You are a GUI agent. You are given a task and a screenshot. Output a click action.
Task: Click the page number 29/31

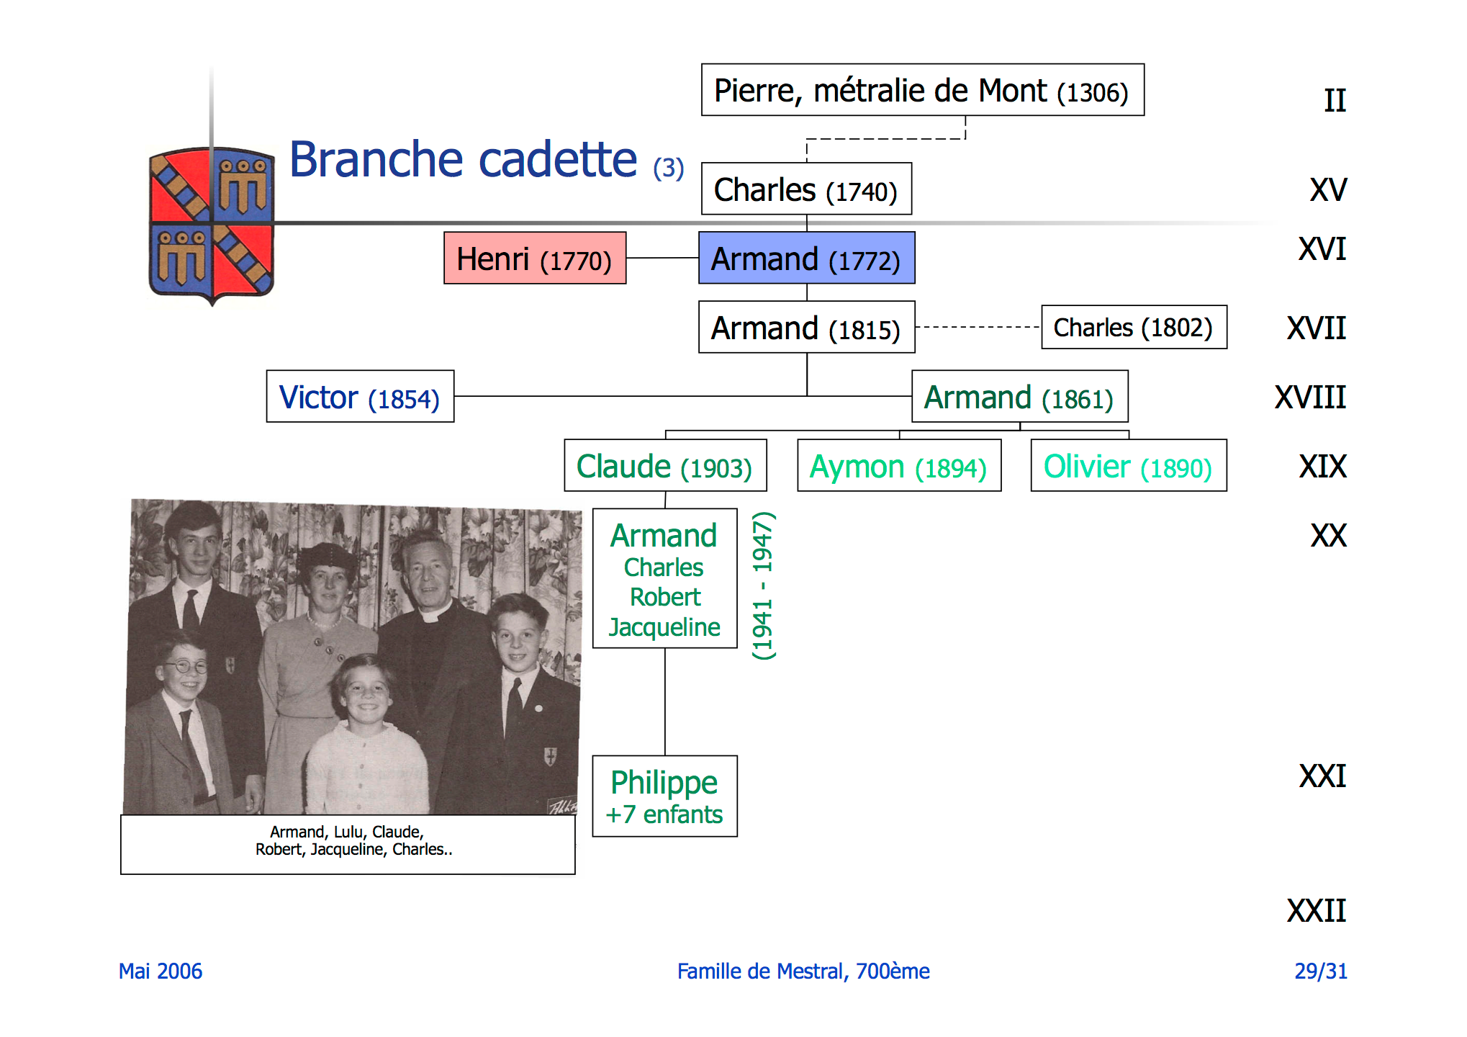pyautogui.click(x=1320, y=971)
